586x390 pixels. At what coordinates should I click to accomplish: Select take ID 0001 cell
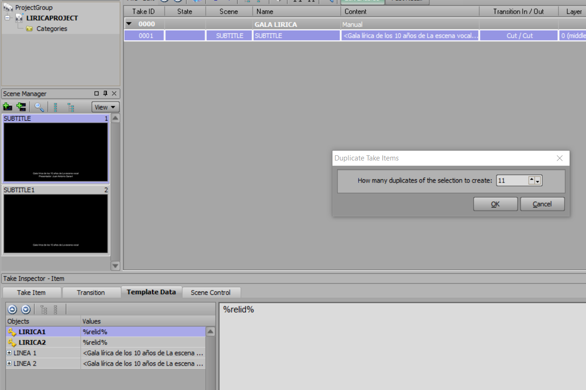(144, 35)
